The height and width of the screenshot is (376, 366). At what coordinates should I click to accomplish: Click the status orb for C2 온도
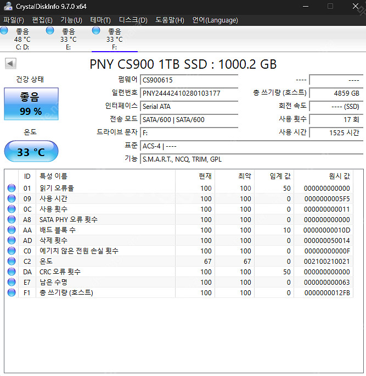pos(12,261)
